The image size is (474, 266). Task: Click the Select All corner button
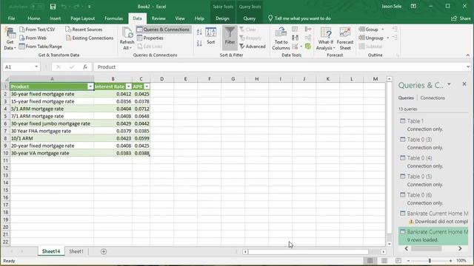[x=6, y=79]
